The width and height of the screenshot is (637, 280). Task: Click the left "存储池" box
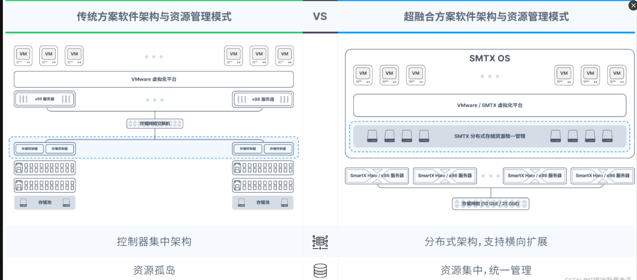tap(44, 203)
